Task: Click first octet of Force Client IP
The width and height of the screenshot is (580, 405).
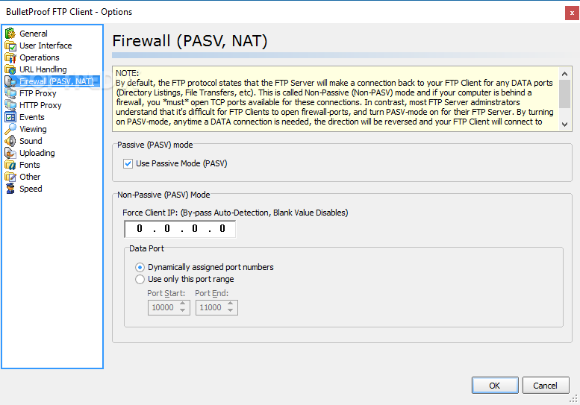Action: pyautogui.click(x=140, y=229)
